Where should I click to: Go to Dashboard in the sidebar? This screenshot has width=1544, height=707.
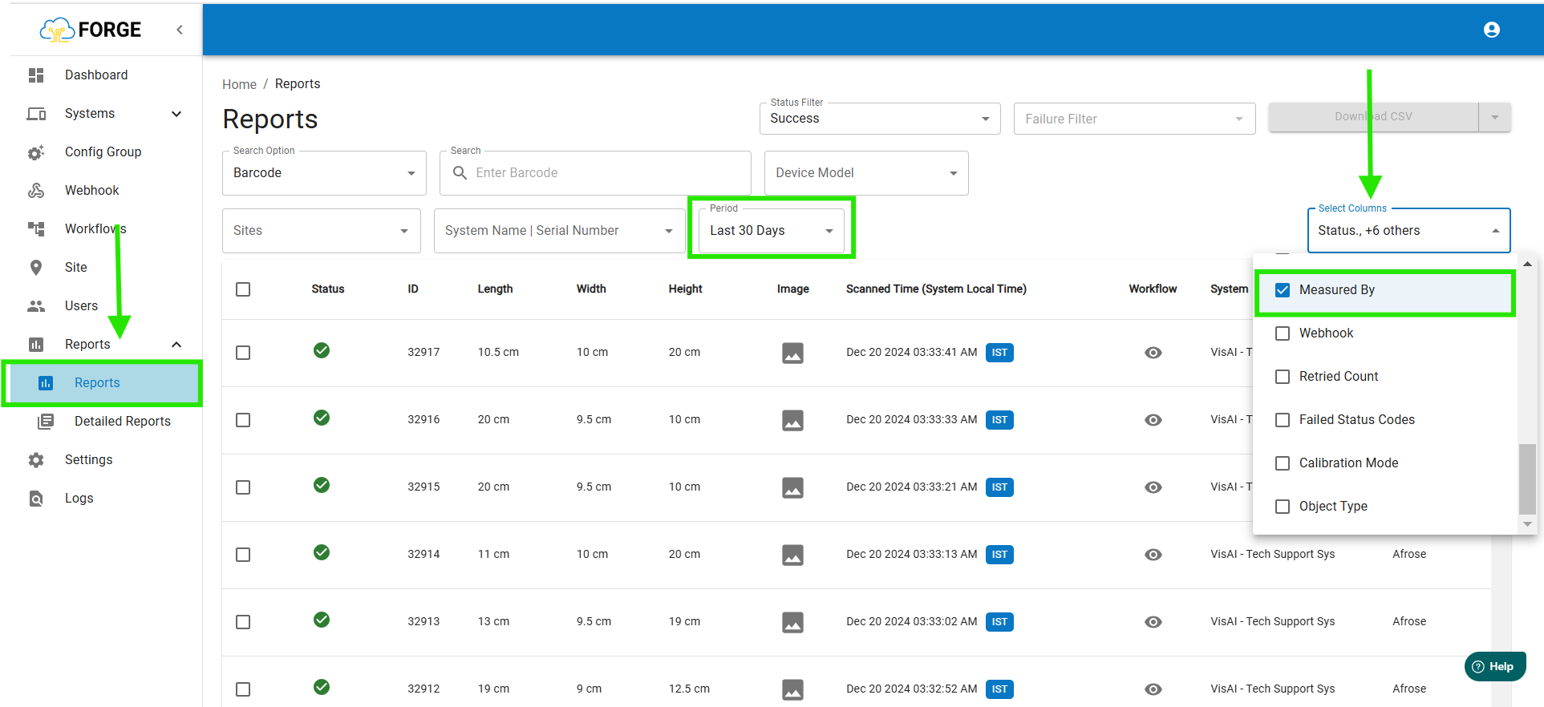96,75
